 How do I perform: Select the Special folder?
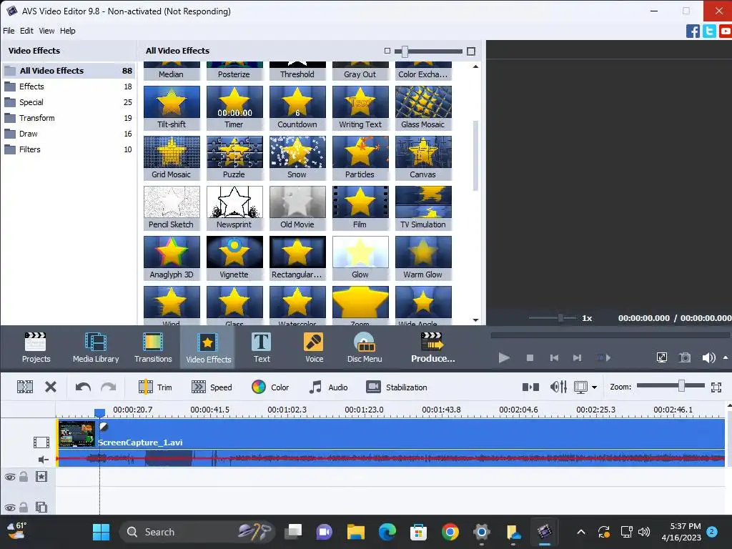pyautogui.click(x=69, y=102)
